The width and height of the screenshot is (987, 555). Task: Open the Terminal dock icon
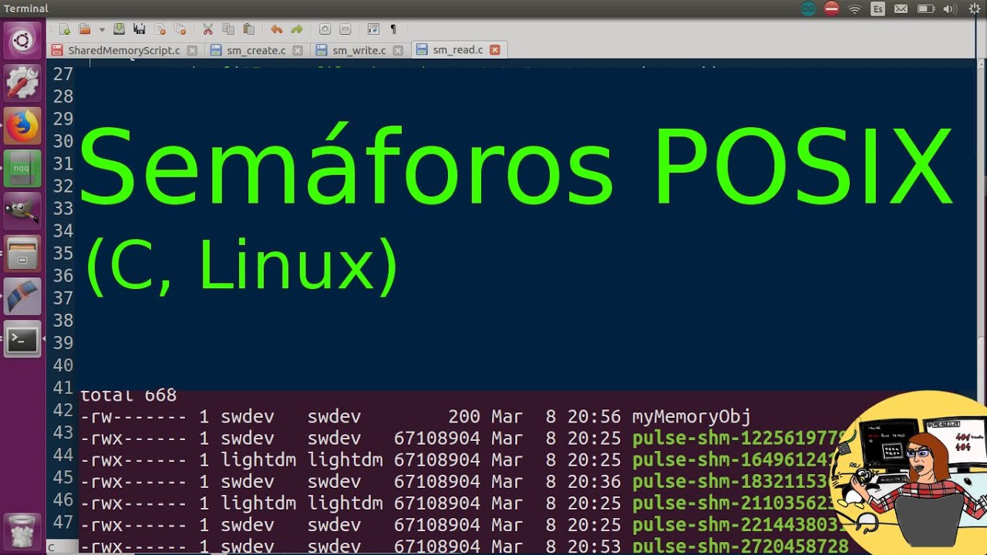click(22, 339)
